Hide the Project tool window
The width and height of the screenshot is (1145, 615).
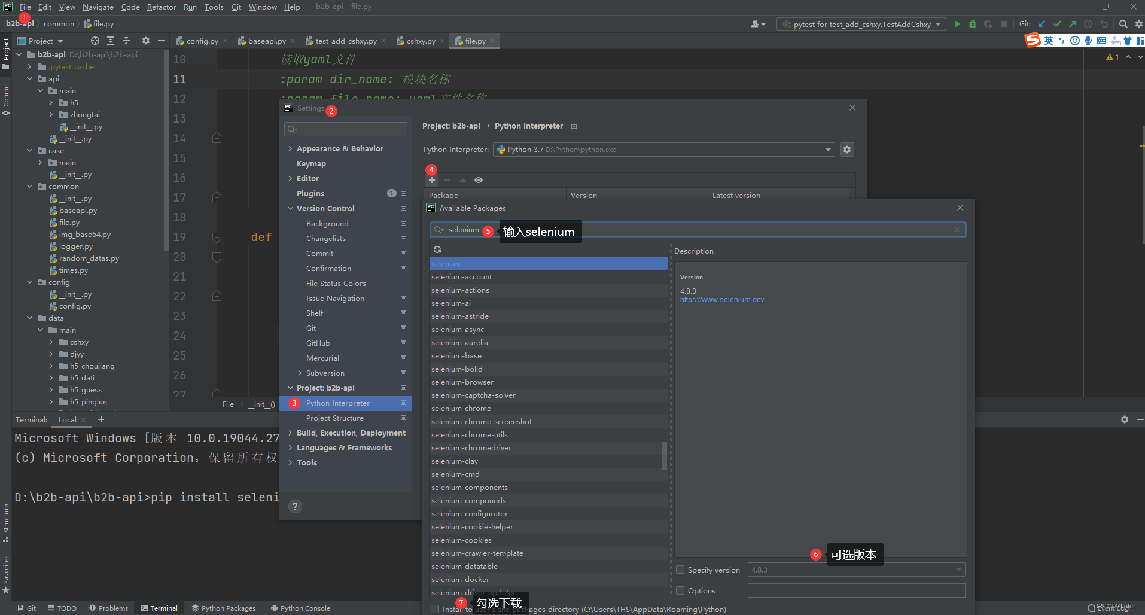coord(161,41)
